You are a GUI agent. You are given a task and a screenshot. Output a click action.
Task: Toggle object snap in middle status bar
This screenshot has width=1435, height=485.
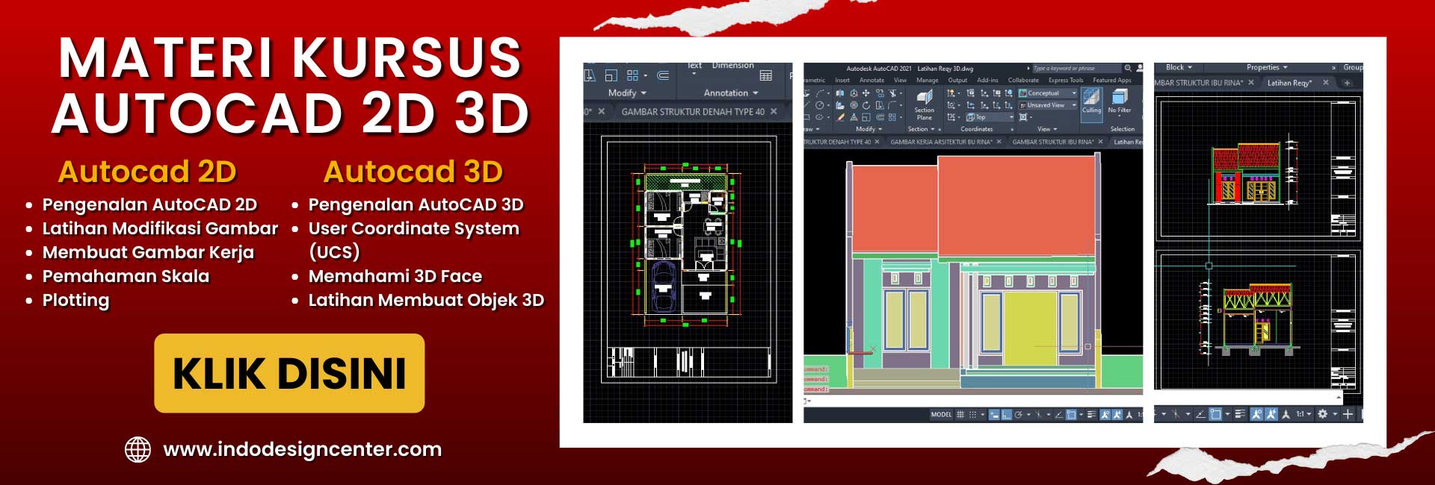coord(1071,414)
